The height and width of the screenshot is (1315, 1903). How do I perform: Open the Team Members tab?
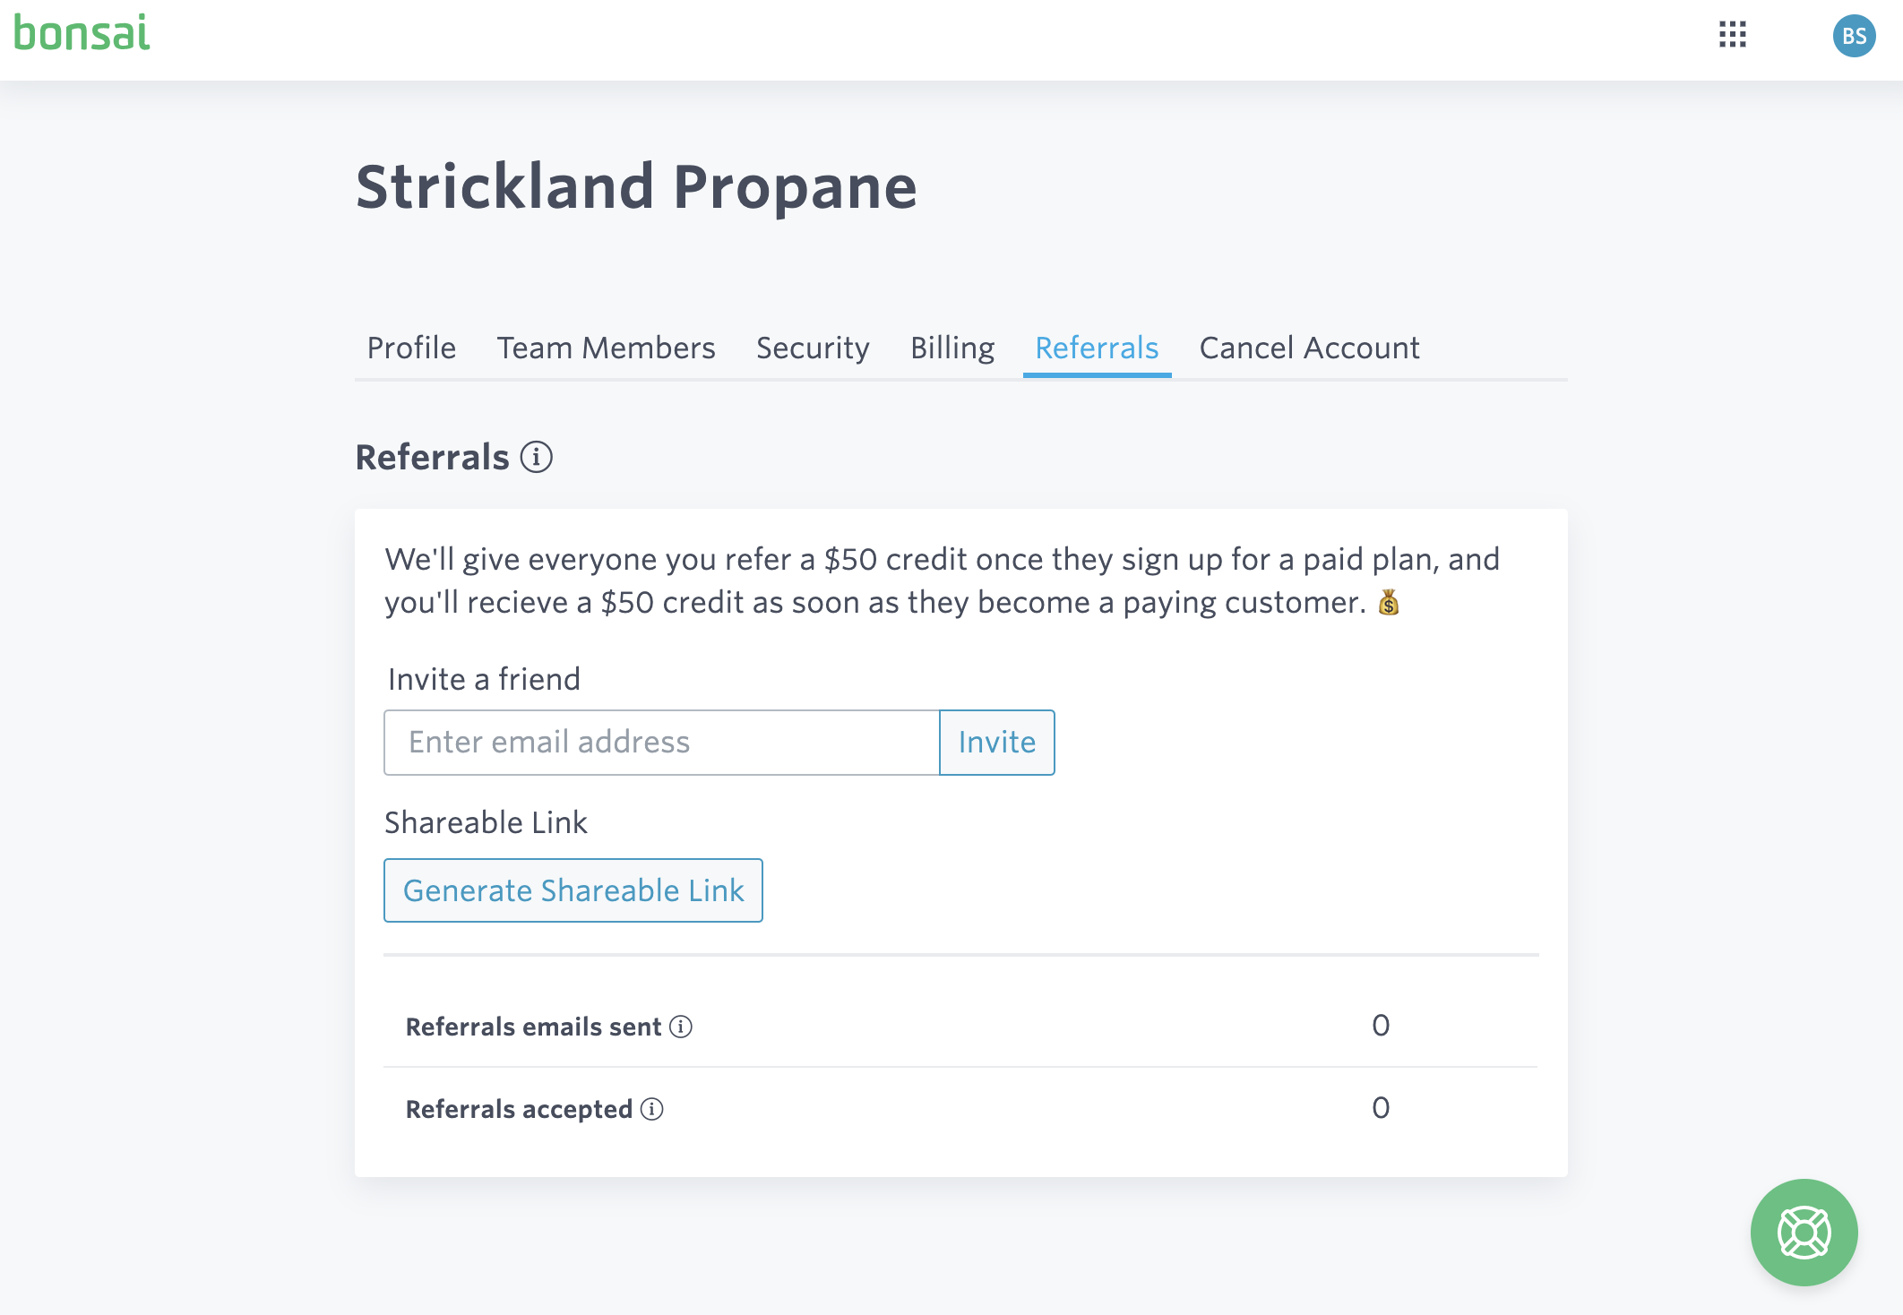click(605, 348)
